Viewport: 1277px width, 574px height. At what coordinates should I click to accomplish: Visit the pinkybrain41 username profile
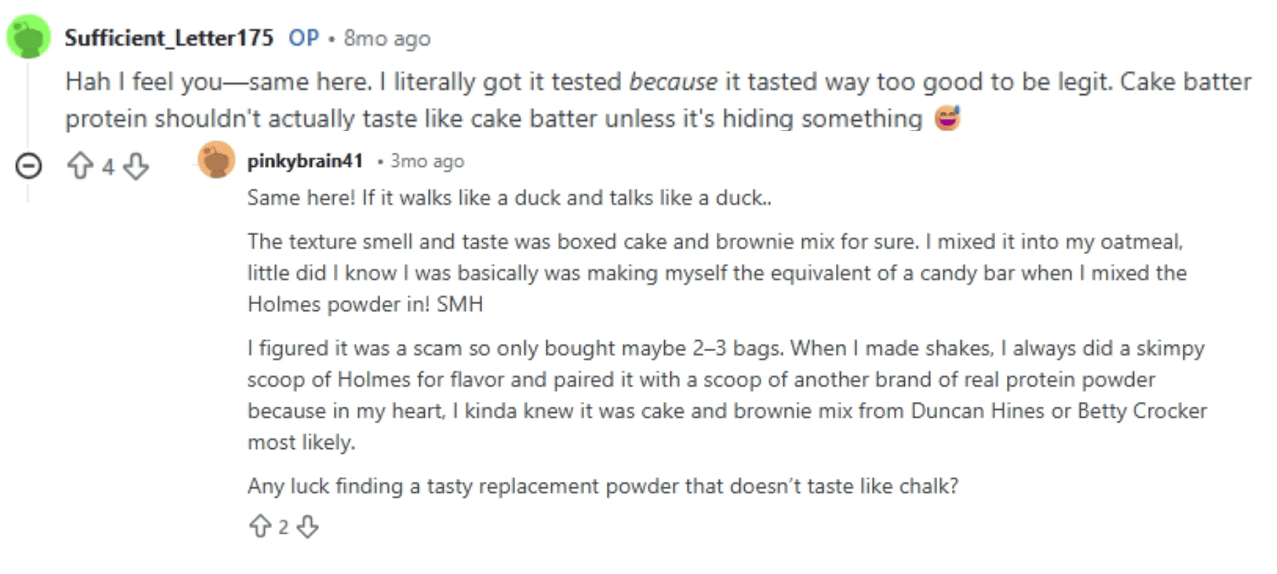[x=305, y=161]
